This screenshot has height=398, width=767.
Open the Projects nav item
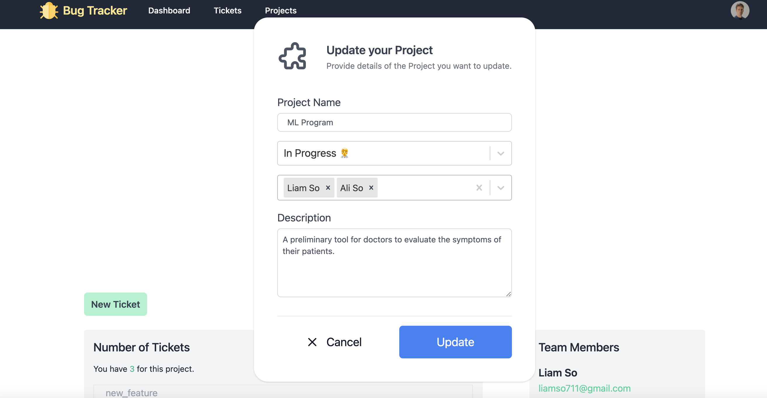(x=280, y=11)
